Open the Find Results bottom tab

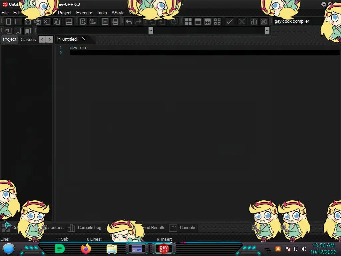coord(154,227)
